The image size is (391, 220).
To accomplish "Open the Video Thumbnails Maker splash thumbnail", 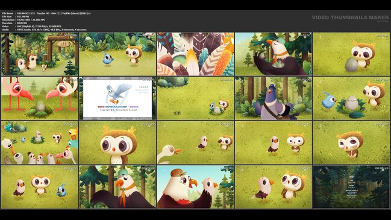I will point(117,98).
